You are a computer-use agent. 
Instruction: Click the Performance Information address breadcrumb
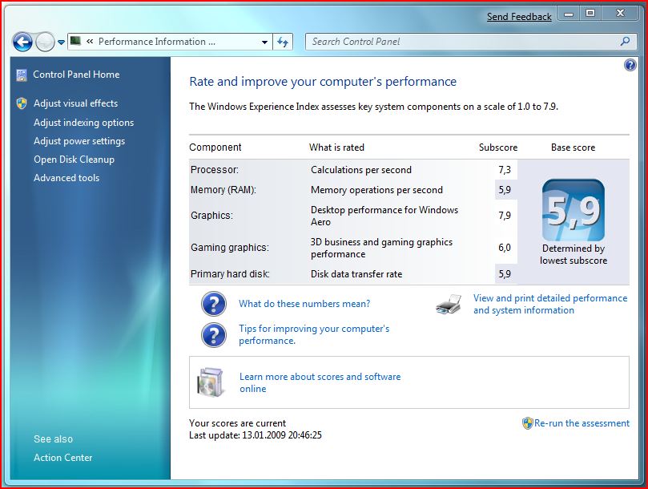pos(157,42)
